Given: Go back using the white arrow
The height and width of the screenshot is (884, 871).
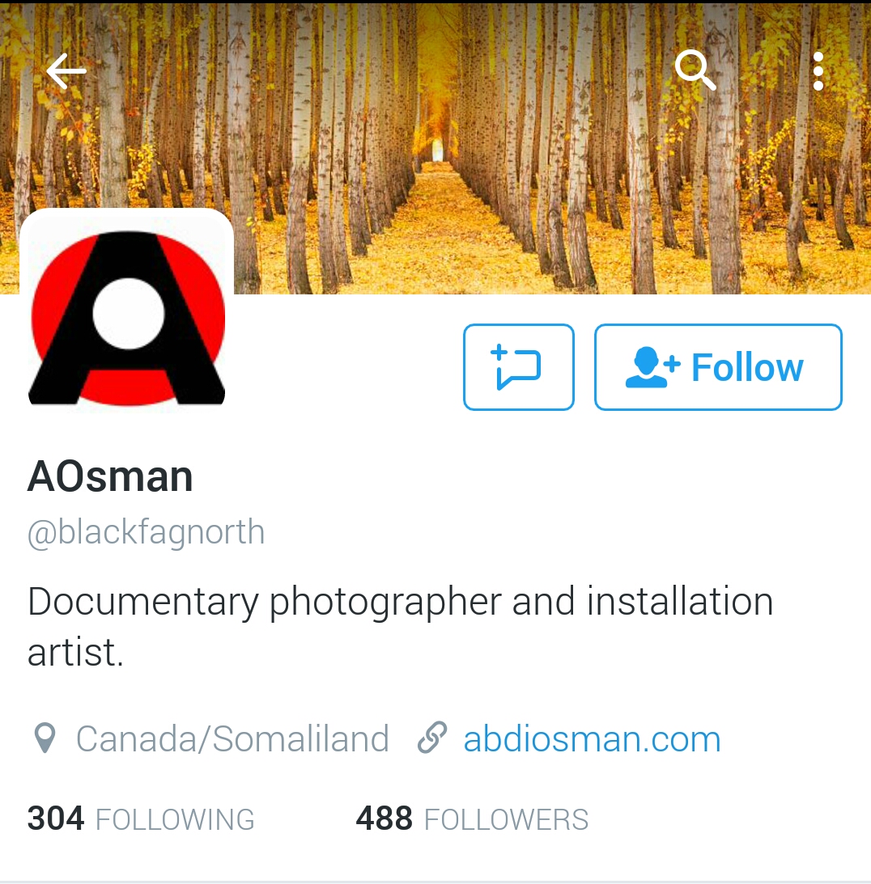Looking at the screenshot, I should click(66, 72).
